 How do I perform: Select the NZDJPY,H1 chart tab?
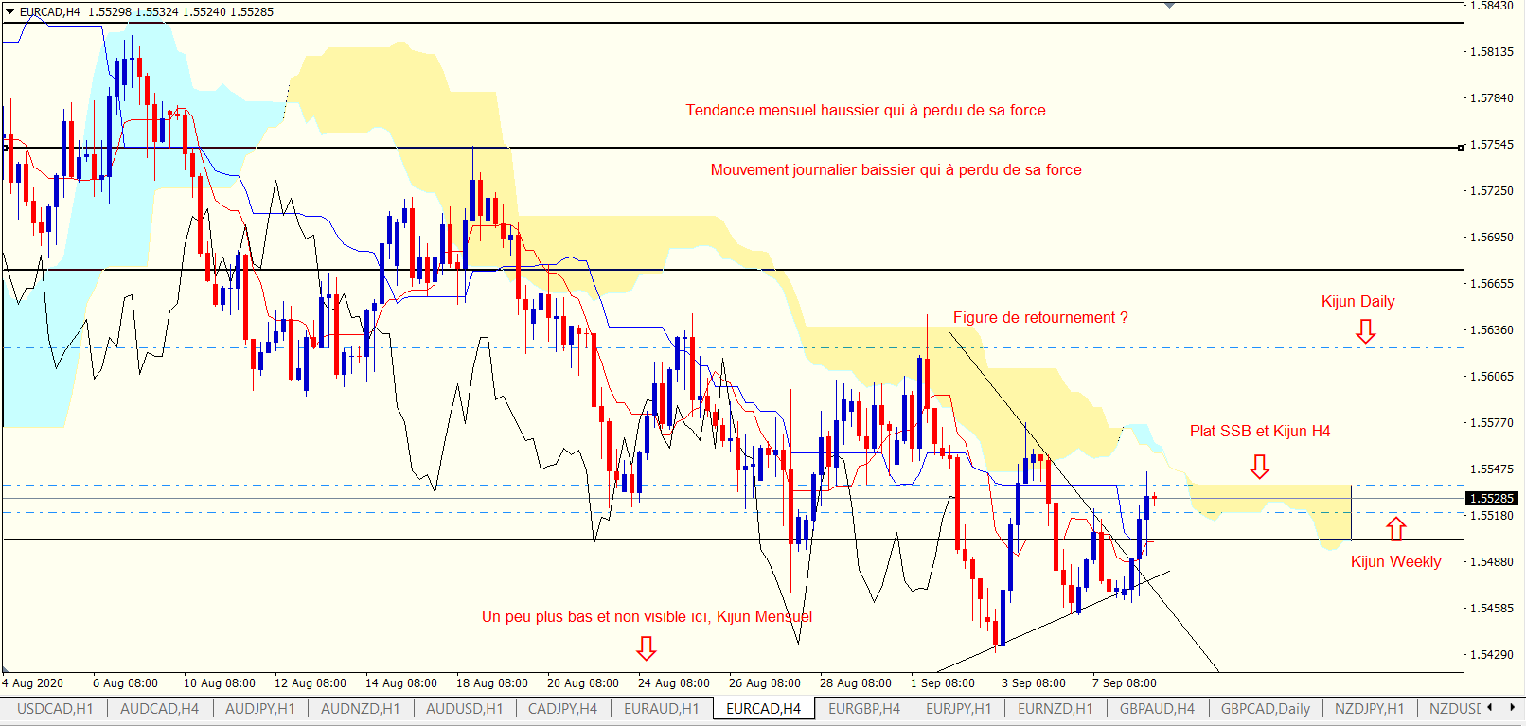[1369, 709]
